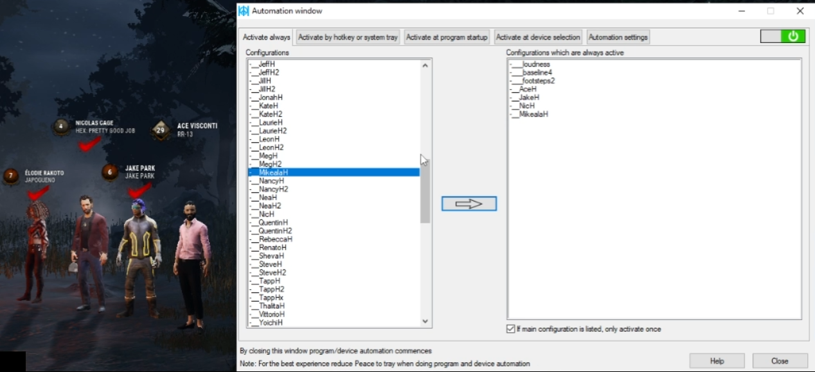Toggle the green power switch
The image size is (815, 372).
click(782, 37)
